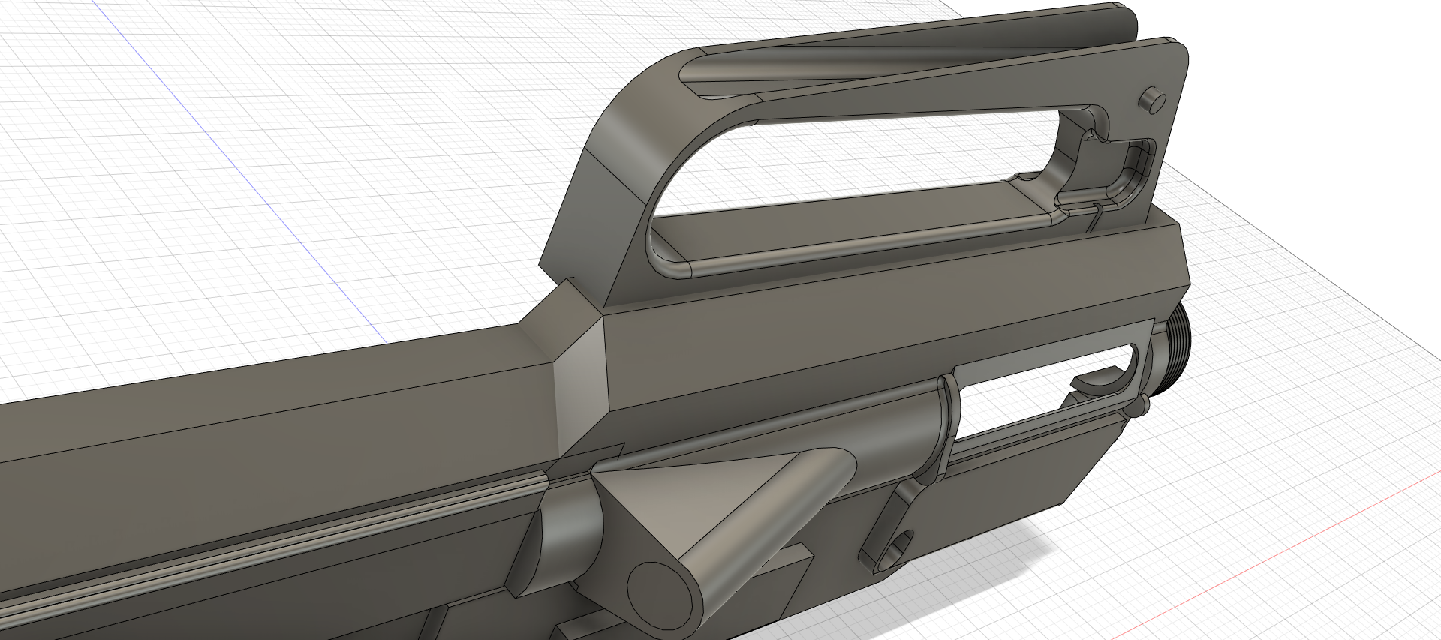Select the blue axis line on the grid
Viewport: 1441px width, 640px height.
tap(240, 173)
